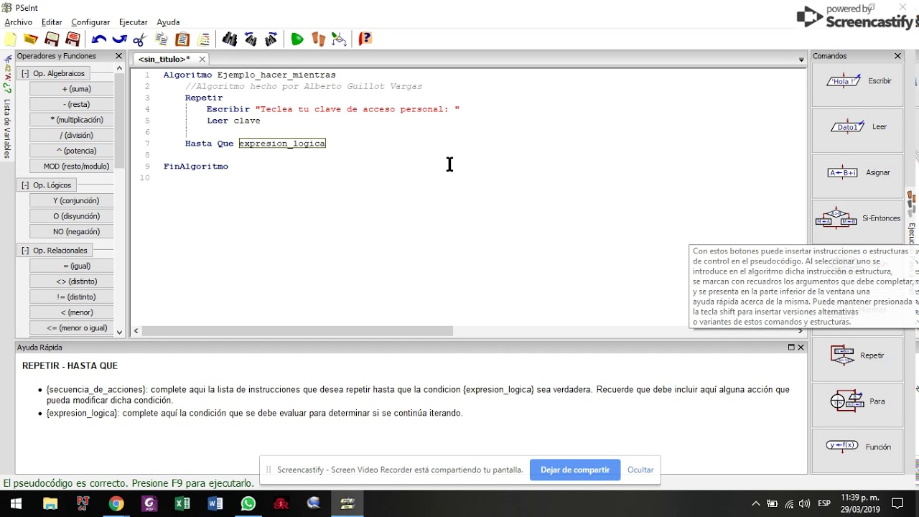Viewport: 919px width, 517px height.
Task: Open the Configurar menu
Action: (90, 22)
